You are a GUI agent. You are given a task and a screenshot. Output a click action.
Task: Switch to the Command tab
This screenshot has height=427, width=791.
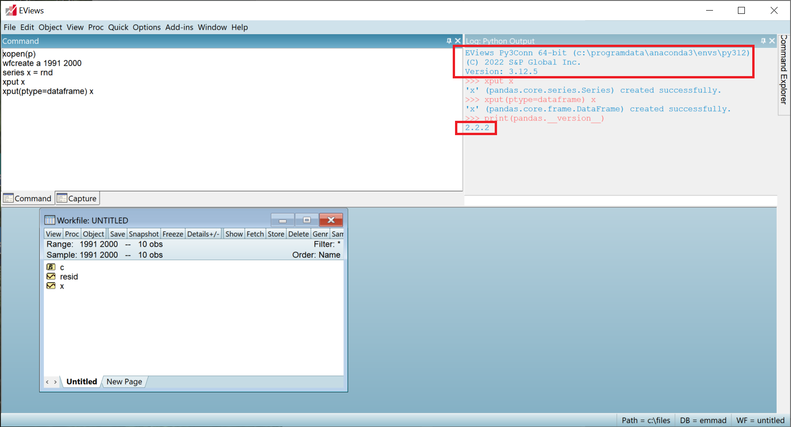(28, 198)
